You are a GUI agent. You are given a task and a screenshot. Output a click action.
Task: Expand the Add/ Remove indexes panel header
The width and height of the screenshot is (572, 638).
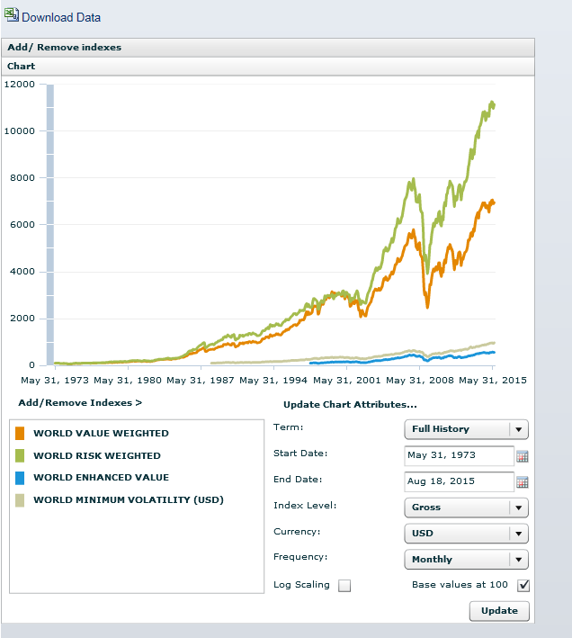pyautogui.click(x=268, y=47)
